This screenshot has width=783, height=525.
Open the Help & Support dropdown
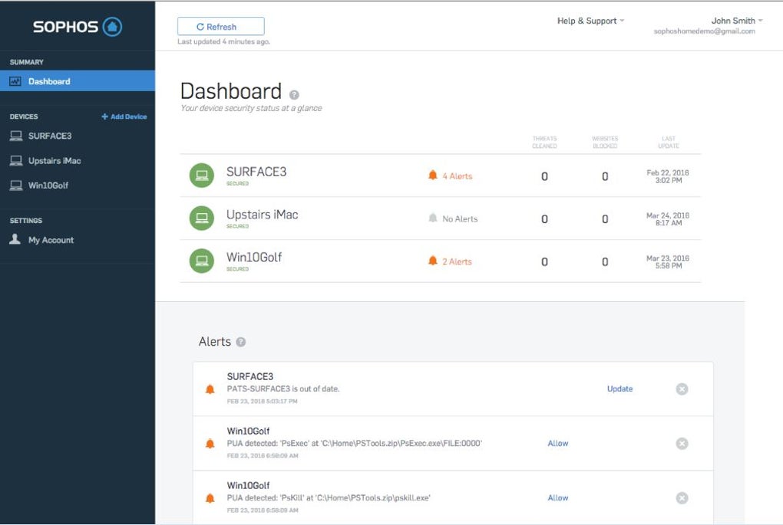590,21
